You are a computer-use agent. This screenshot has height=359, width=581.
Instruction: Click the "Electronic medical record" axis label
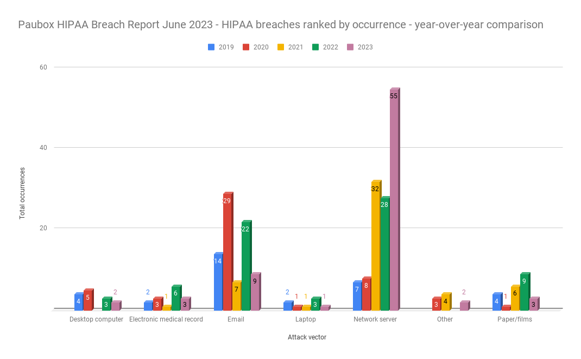(x=166, y=319)
